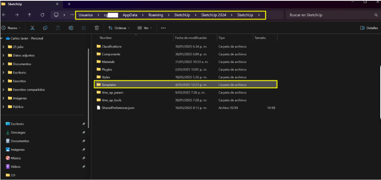
Task: Open the See more toolbar options
Action: pos(163,28)
